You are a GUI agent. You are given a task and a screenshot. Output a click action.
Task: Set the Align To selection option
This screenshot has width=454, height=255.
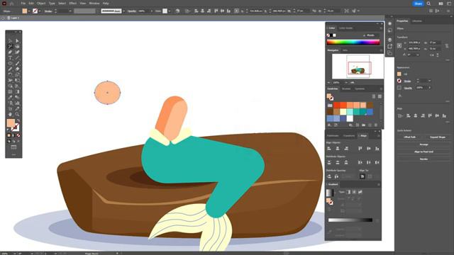pyautogui.click(x=362, y=176)
